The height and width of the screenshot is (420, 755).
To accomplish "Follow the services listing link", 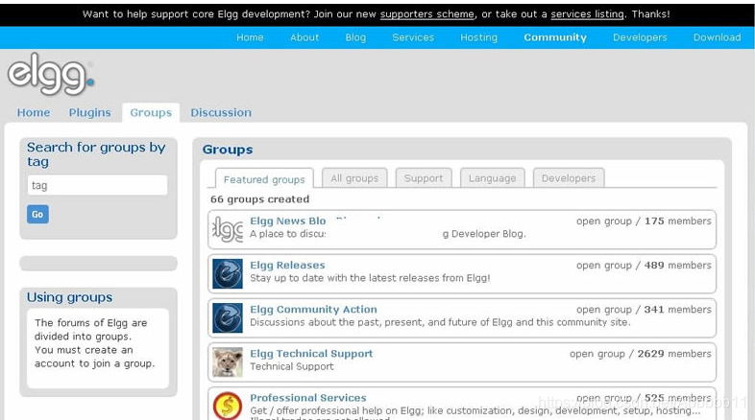I will pos(588,14).
